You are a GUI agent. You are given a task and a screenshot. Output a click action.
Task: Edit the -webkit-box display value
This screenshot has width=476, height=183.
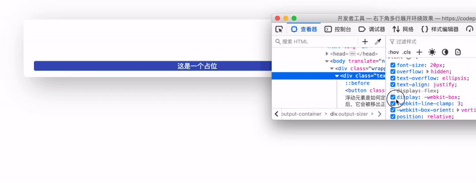pyautogui.click(x=440, y=97)
